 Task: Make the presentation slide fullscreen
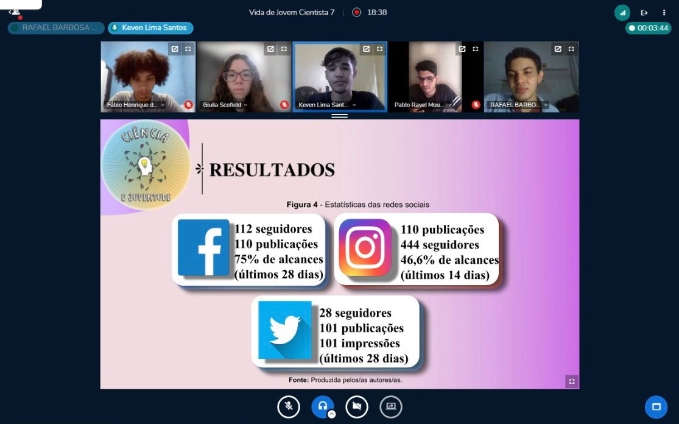[571, 381]
